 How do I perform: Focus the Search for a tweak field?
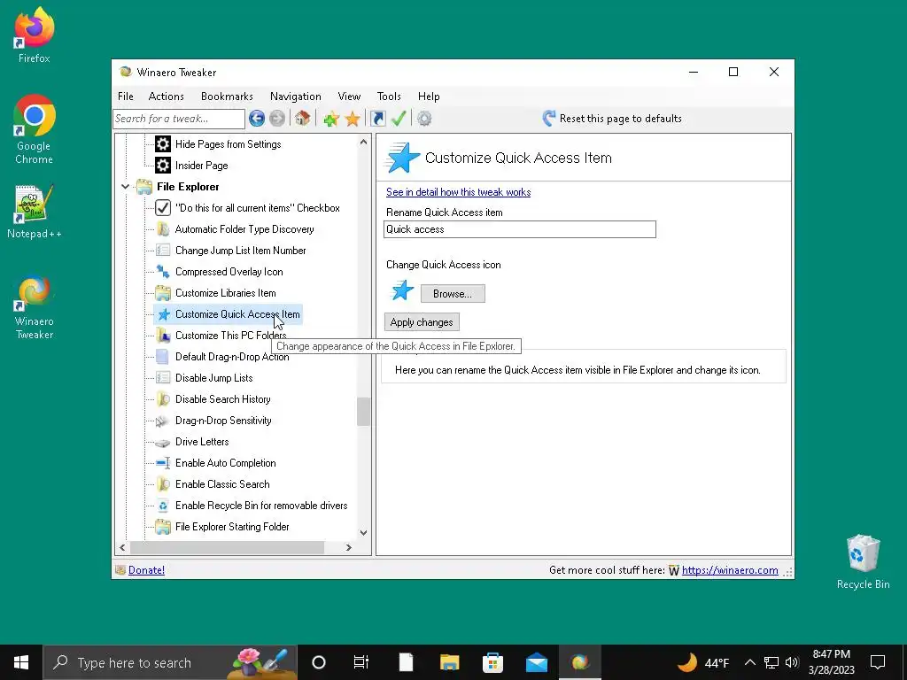tap(179, 119)
